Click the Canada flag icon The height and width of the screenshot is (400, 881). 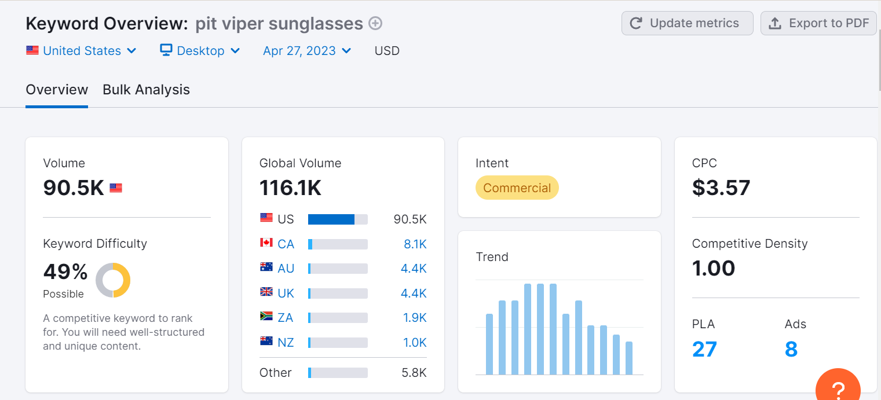pos(266,243)
